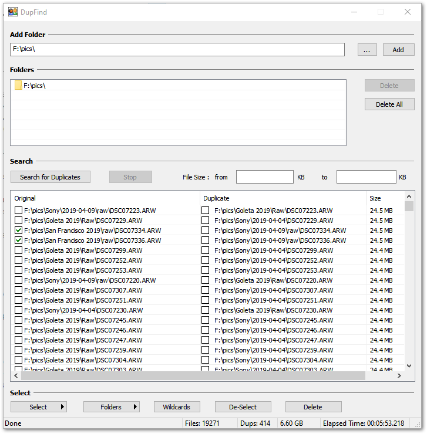Click the Files: 19271 status bar entry
Viewport: 427px width, 434px height.
tap(202, 423)
